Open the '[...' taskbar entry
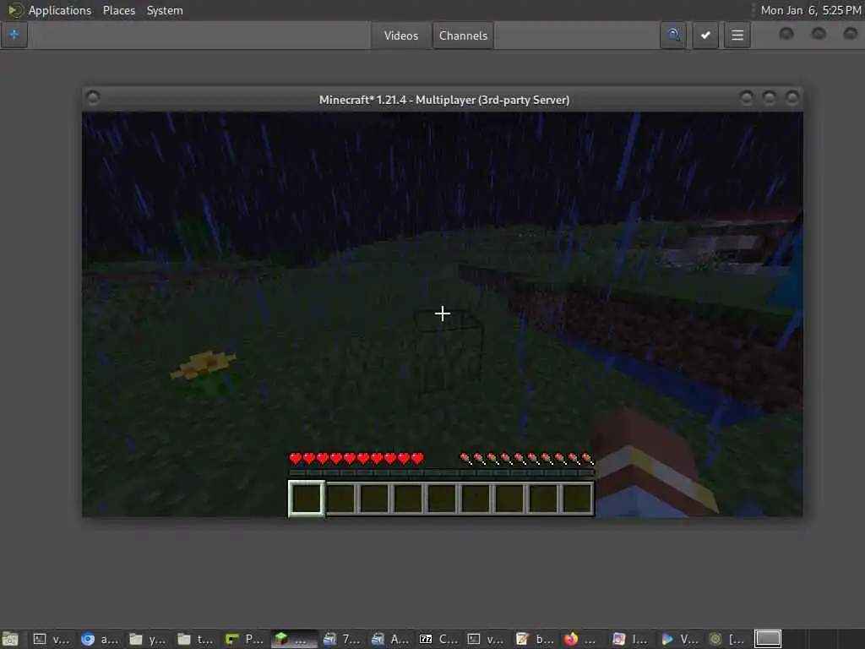The height and width of the screenshot is (649, 865). 727,639
